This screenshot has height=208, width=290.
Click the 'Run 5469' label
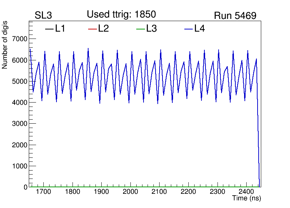pyautogui.click(x=235, y=16)
